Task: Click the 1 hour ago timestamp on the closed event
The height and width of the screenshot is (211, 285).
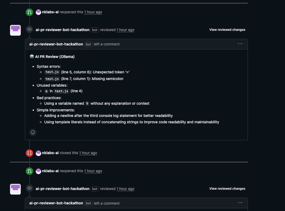Action: point(88,153)
